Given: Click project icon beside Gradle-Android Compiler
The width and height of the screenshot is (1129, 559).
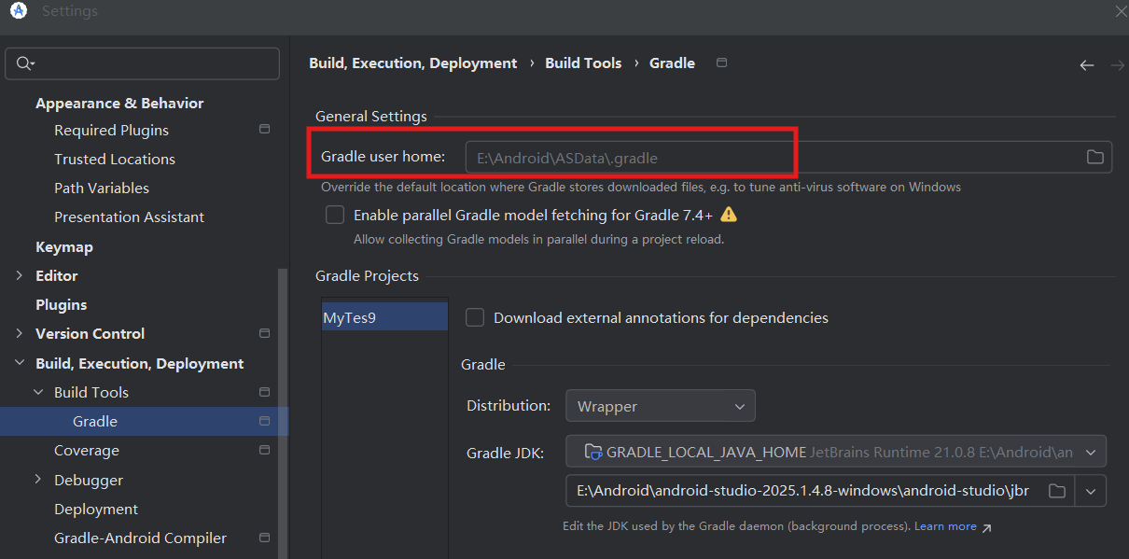Looking at the screenshot, I should coord(264,538).
